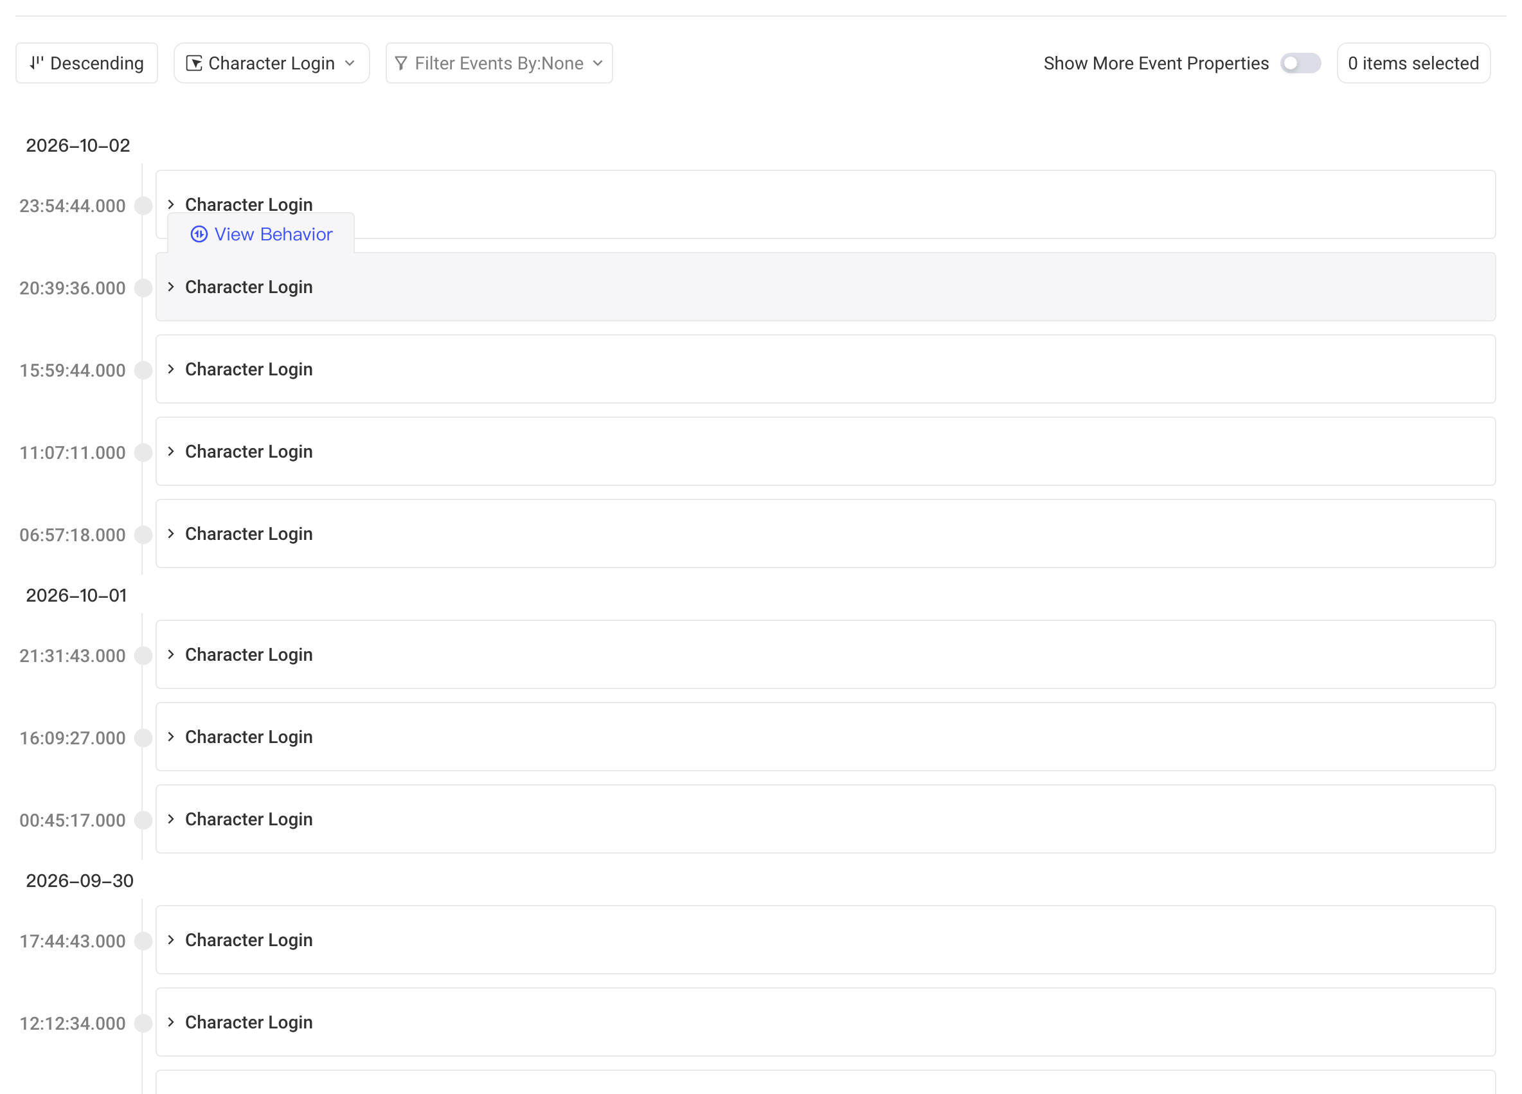Click the 0 items selected button

[1413, 63]
